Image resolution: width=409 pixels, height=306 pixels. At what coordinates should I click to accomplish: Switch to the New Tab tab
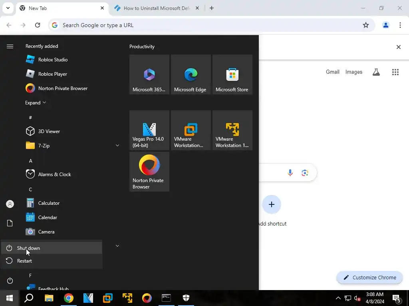pyautogui.click(x=62, y=8)
